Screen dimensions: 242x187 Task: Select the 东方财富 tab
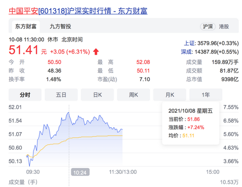click(26, 26)
